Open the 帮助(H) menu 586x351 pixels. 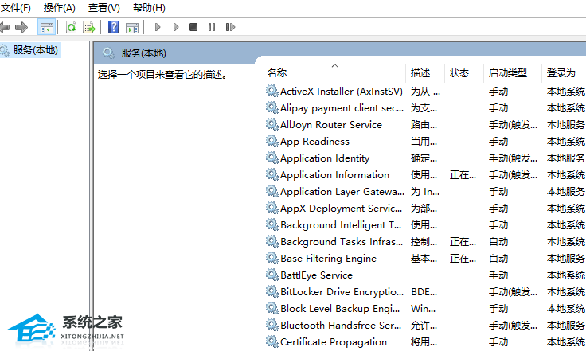click(149, 8)
